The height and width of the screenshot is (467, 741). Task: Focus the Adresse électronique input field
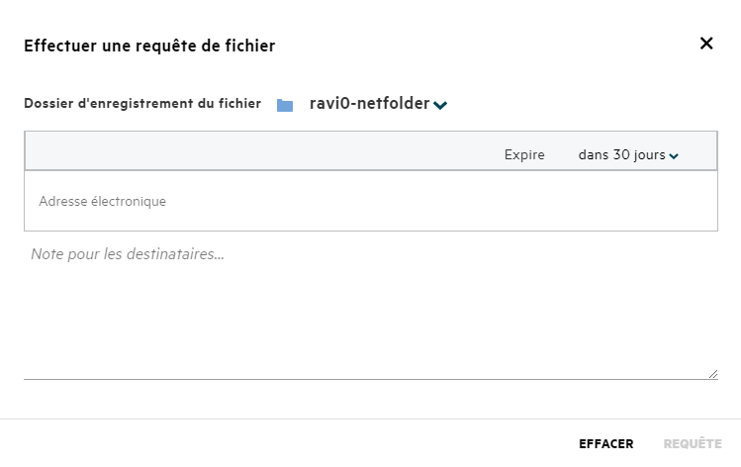tap(297, 201)
